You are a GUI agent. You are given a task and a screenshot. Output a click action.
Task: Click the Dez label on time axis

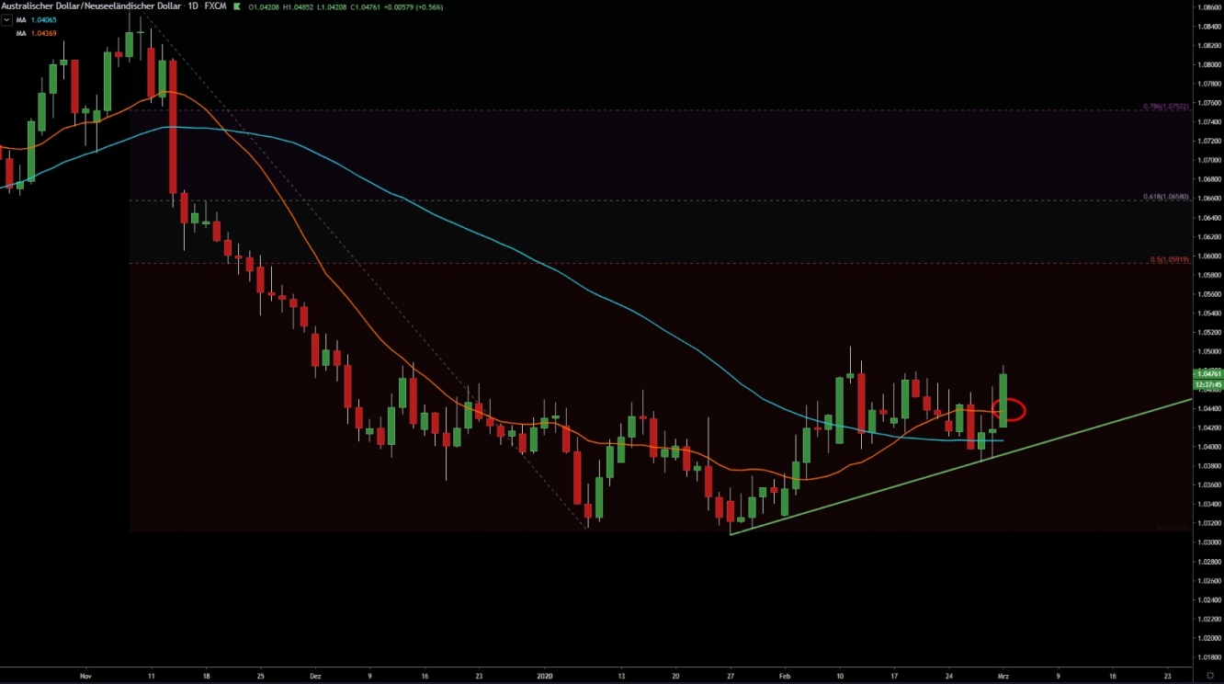pos(315,675)
